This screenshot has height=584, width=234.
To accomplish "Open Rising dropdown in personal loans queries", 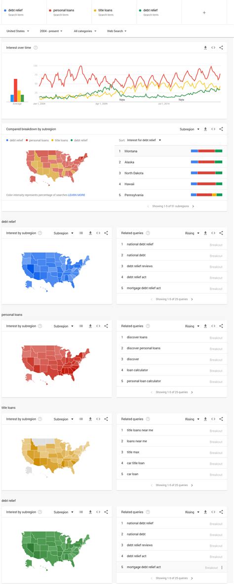I will tap(193, 326).
